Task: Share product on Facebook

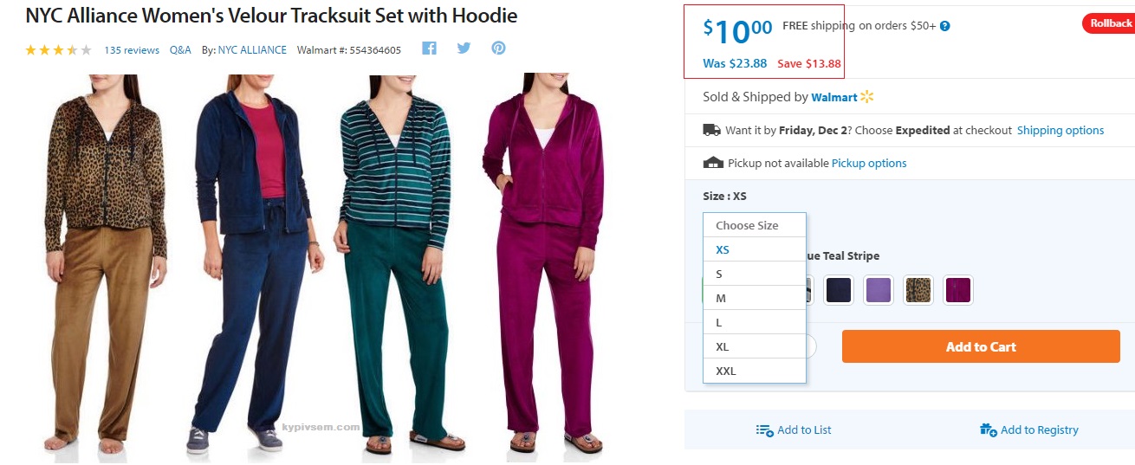Action: 429,48
